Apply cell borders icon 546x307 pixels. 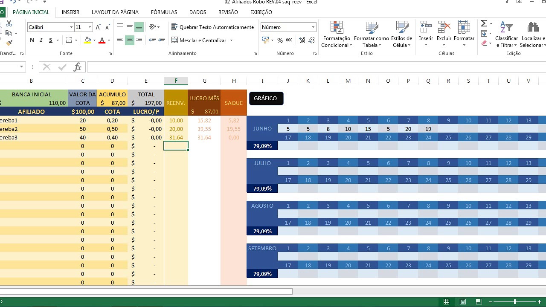coord(69,40)
